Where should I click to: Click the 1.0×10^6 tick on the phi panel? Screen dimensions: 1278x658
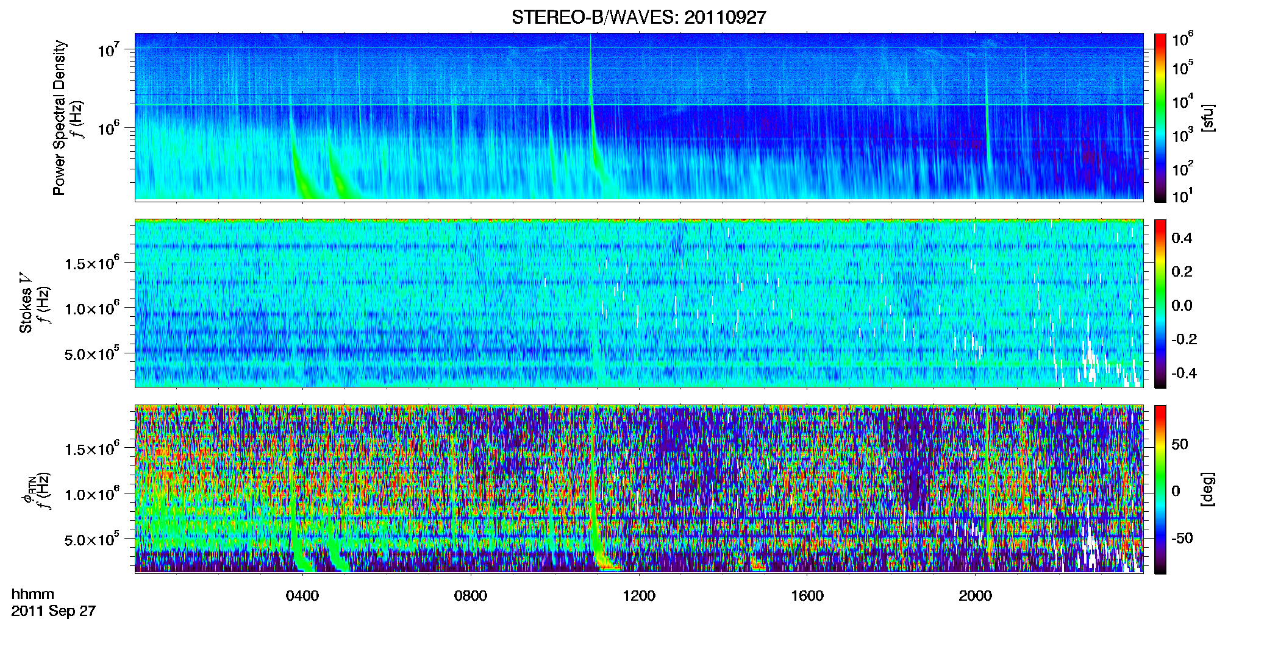click(92, 493)
